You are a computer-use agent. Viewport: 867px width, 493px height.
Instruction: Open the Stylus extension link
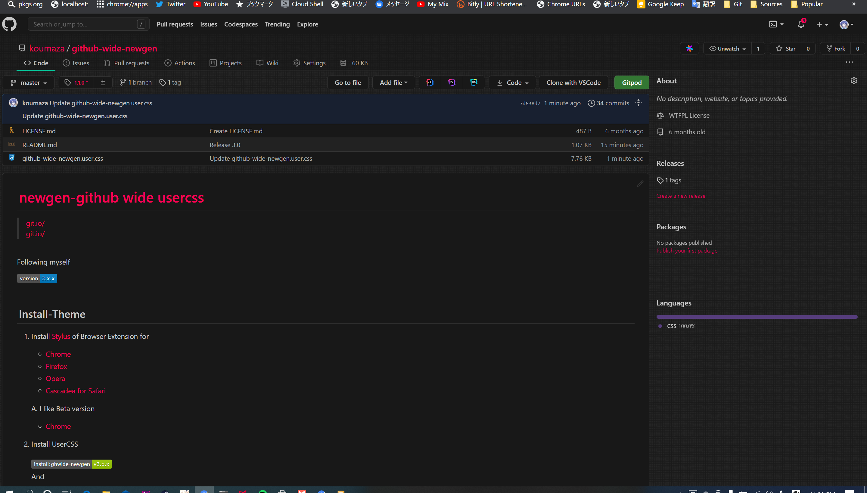61,336
